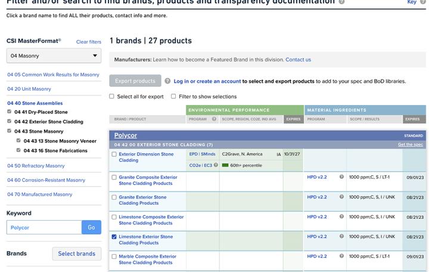This screenshot has height=272, width=435.
Task: Open Marble Composite Exterior Stone Cladding link
Action: click(x=147, y=259)
